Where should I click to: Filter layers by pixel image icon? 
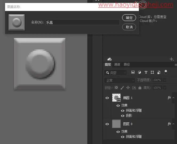pos(133,72)
